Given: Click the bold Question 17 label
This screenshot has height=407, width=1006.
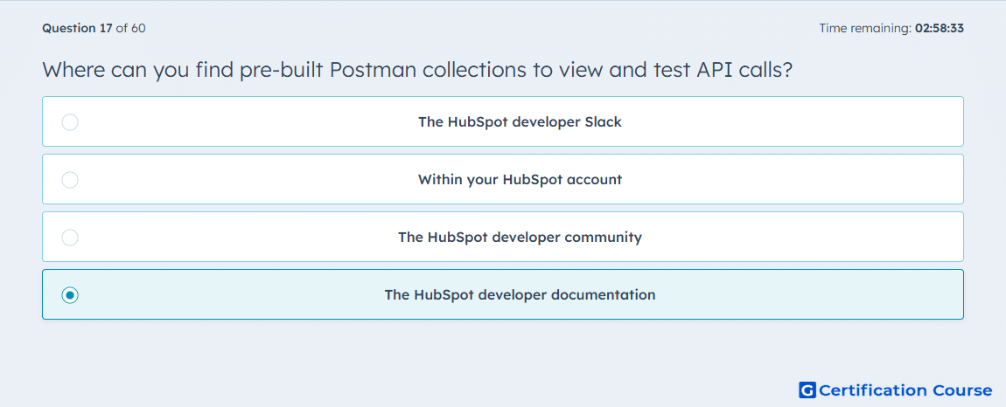Looking at the screenshot, I should (x=77, y=28).
